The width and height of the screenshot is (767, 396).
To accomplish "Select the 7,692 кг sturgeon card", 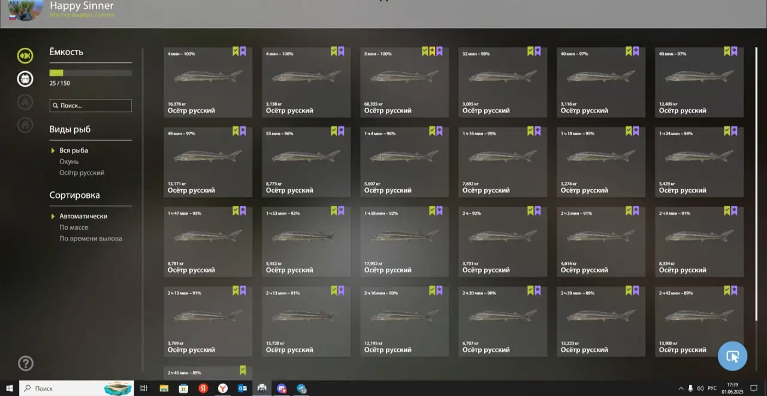I will pos(503,162).
